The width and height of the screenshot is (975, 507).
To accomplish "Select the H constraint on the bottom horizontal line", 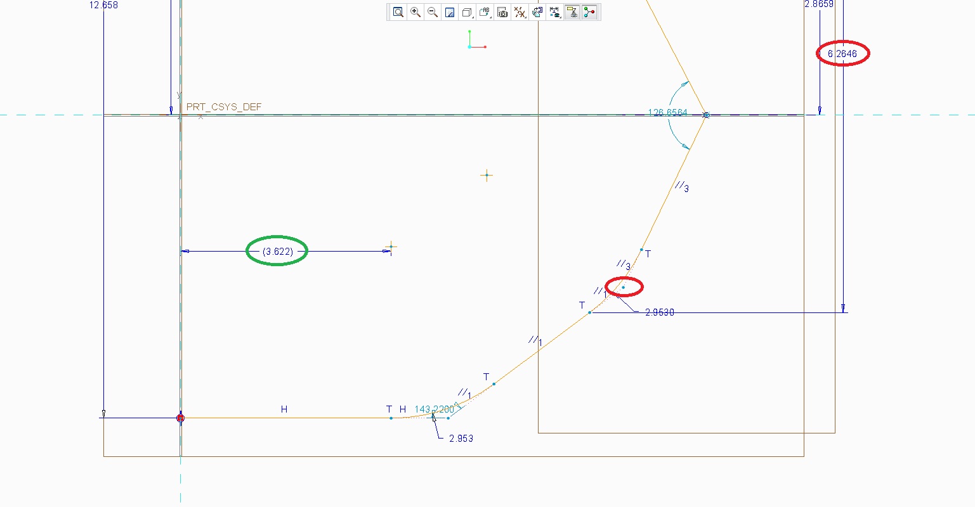I will (284, 409).
